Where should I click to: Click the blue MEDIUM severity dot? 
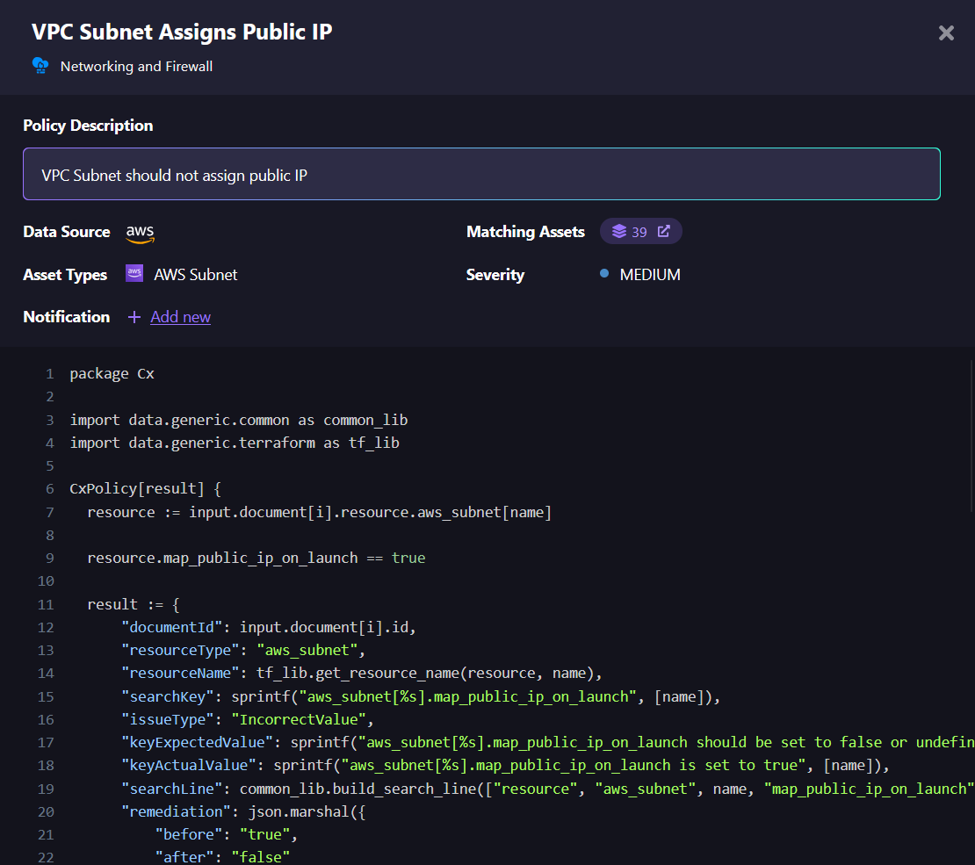pyautogui.click(x=603, y=274)
